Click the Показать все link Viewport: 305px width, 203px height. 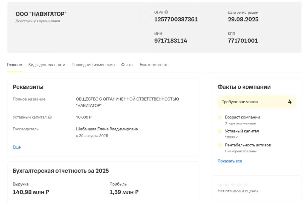pos(230,161)
